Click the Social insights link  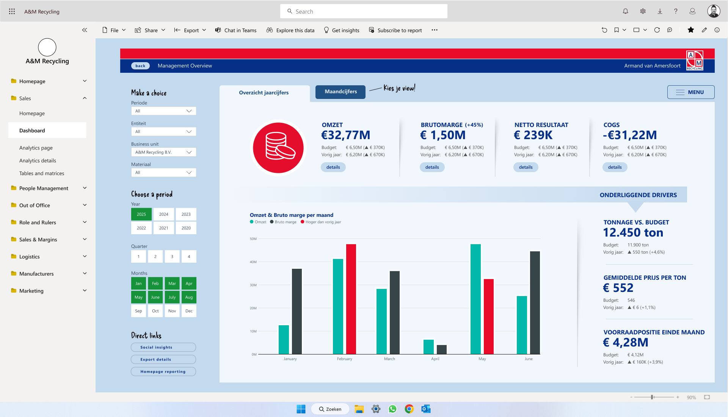click(163, 347)
